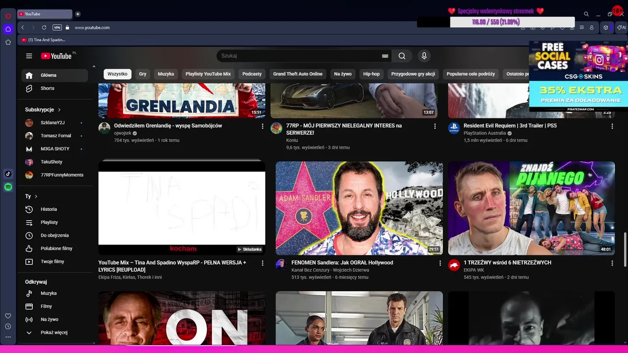Select the Na żywo filter chip

click(x=343, y=74)
